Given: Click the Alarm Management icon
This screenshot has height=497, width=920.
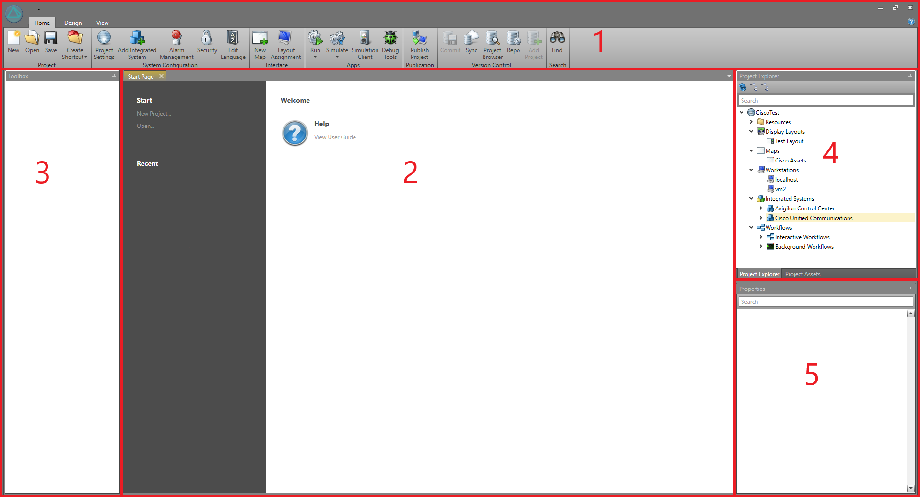Looking at the screenshot, I should (177, 38).
